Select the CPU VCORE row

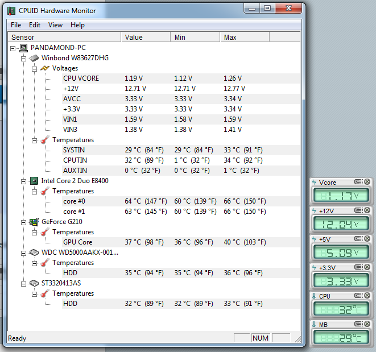tap(181, 78)
